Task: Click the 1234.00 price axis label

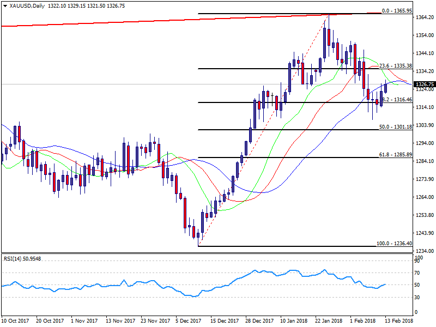Action: coord(425,251)
